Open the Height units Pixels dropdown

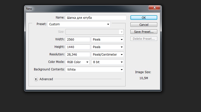coord(108,47)
